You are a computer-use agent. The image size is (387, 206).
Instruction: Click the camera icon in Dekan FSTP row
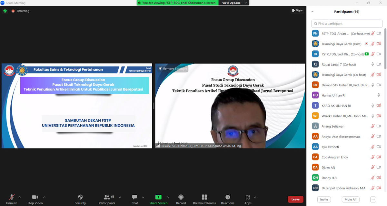coord(379,85)
